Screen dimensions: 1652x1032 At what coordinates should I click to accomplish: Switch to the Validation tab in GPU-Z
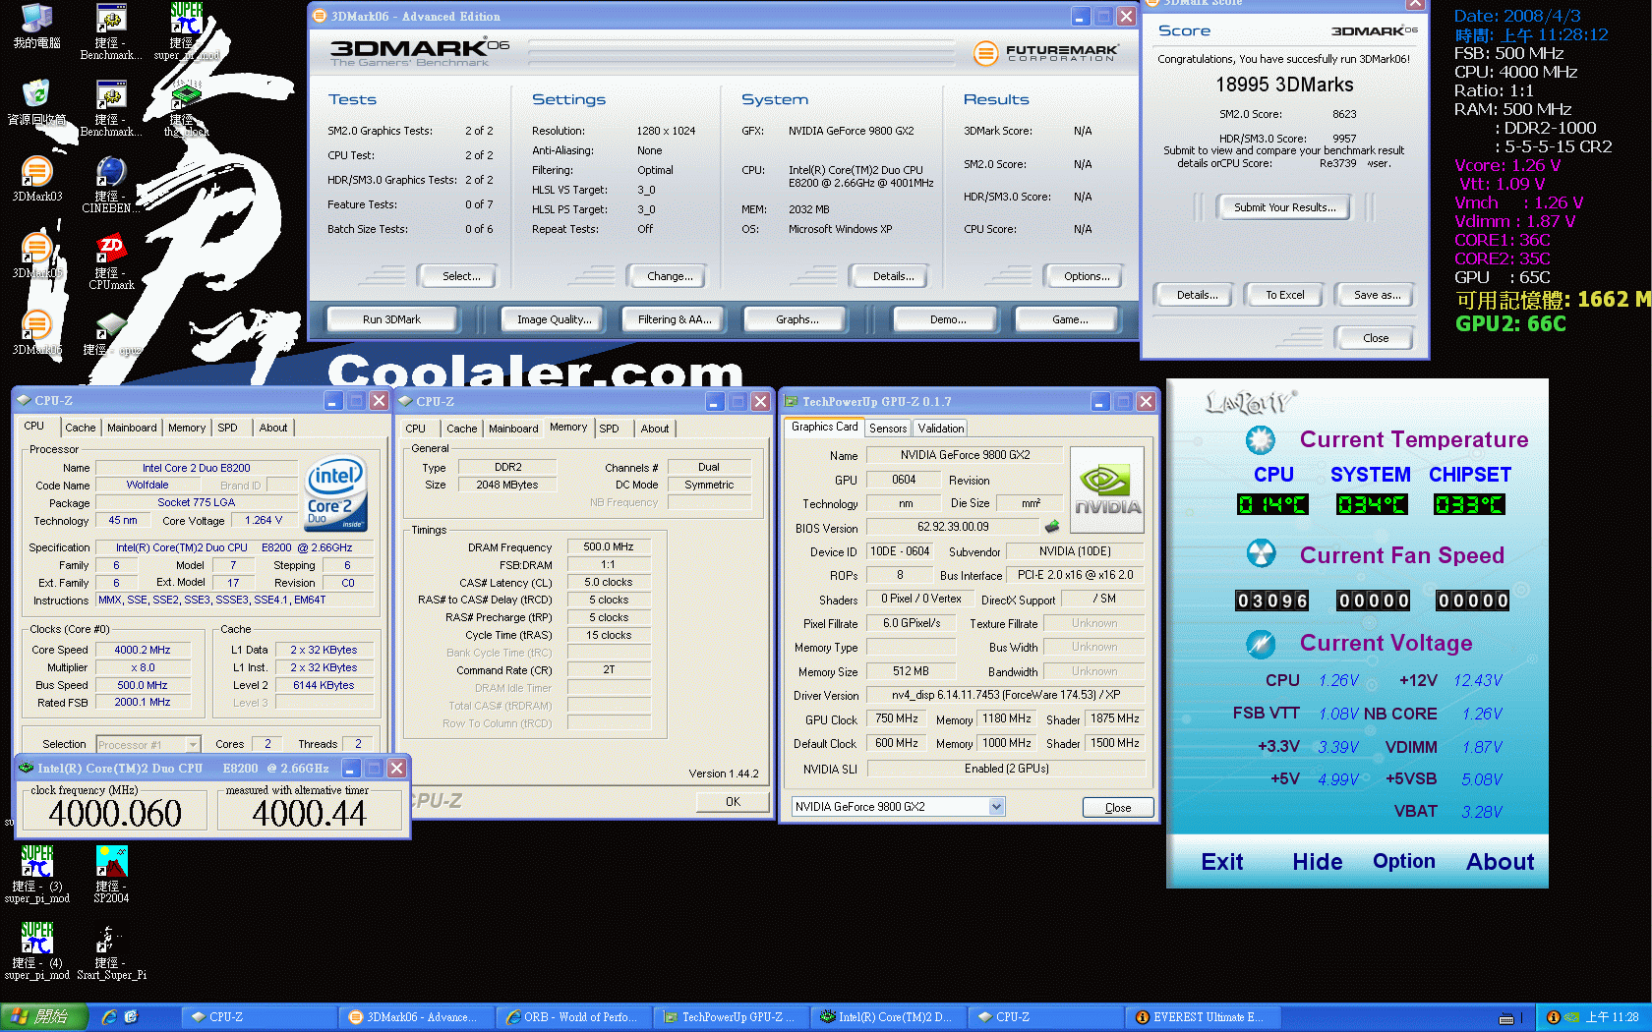(x=941, y=429)
